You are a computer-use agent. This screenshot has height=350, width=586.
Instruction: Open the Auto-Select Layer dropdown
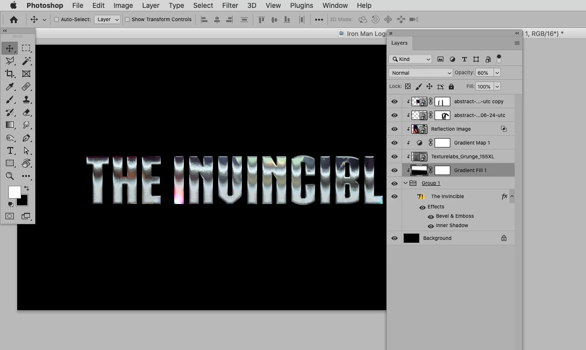(107, 20)
